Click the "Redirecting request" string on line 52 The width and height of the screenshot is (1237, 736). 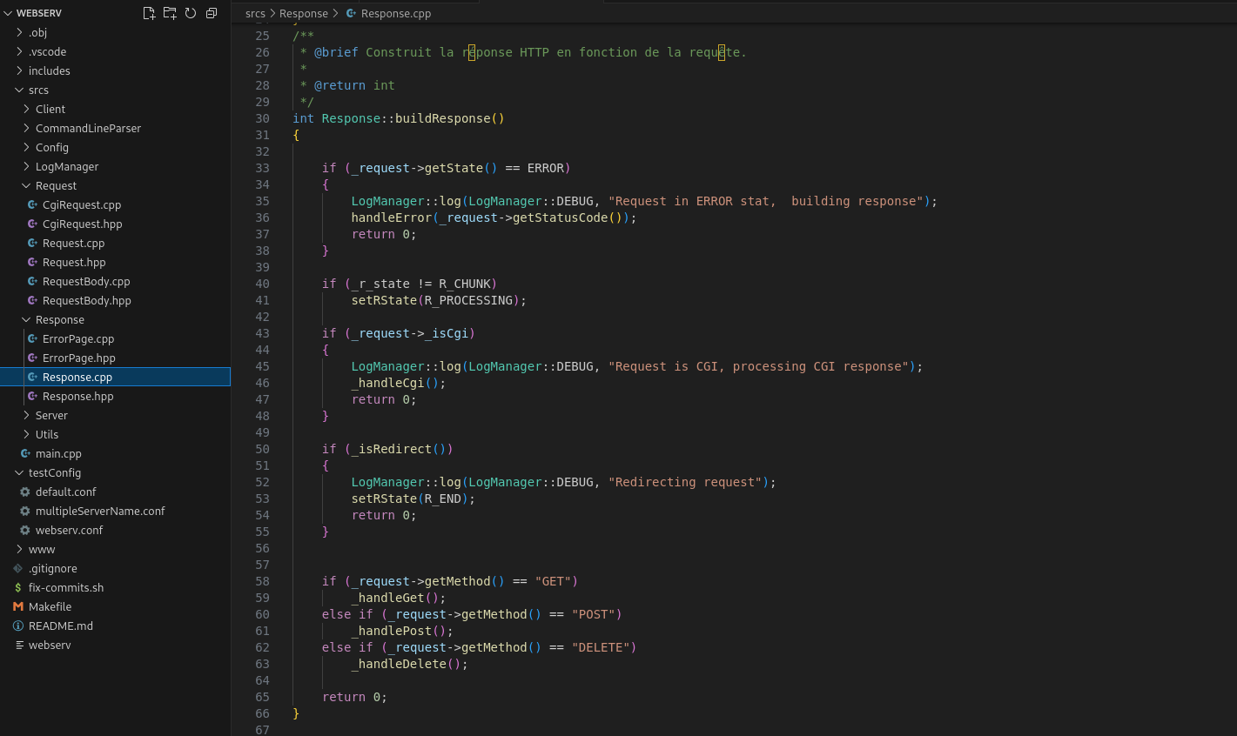[x=685, y=482]
